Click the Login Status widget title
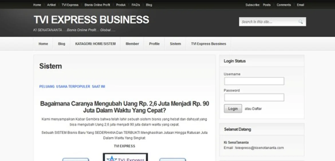This screenshot has width=335, height=161. coord(234,61)
